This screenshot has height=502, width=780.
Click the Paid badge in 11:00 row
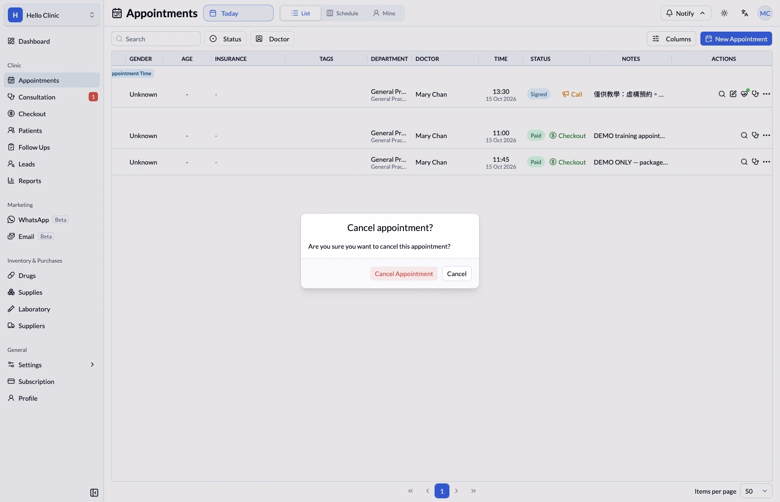(536, 136)
